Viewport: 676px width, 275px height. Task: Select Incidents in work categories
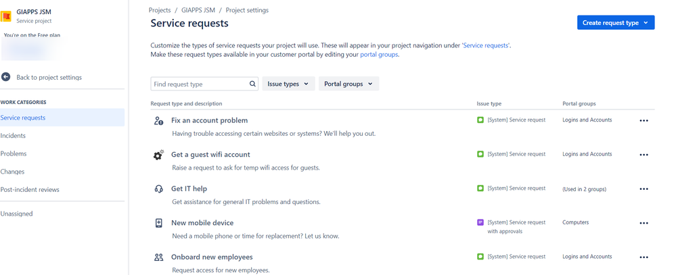pyautogui.click(x=13, y=136)
